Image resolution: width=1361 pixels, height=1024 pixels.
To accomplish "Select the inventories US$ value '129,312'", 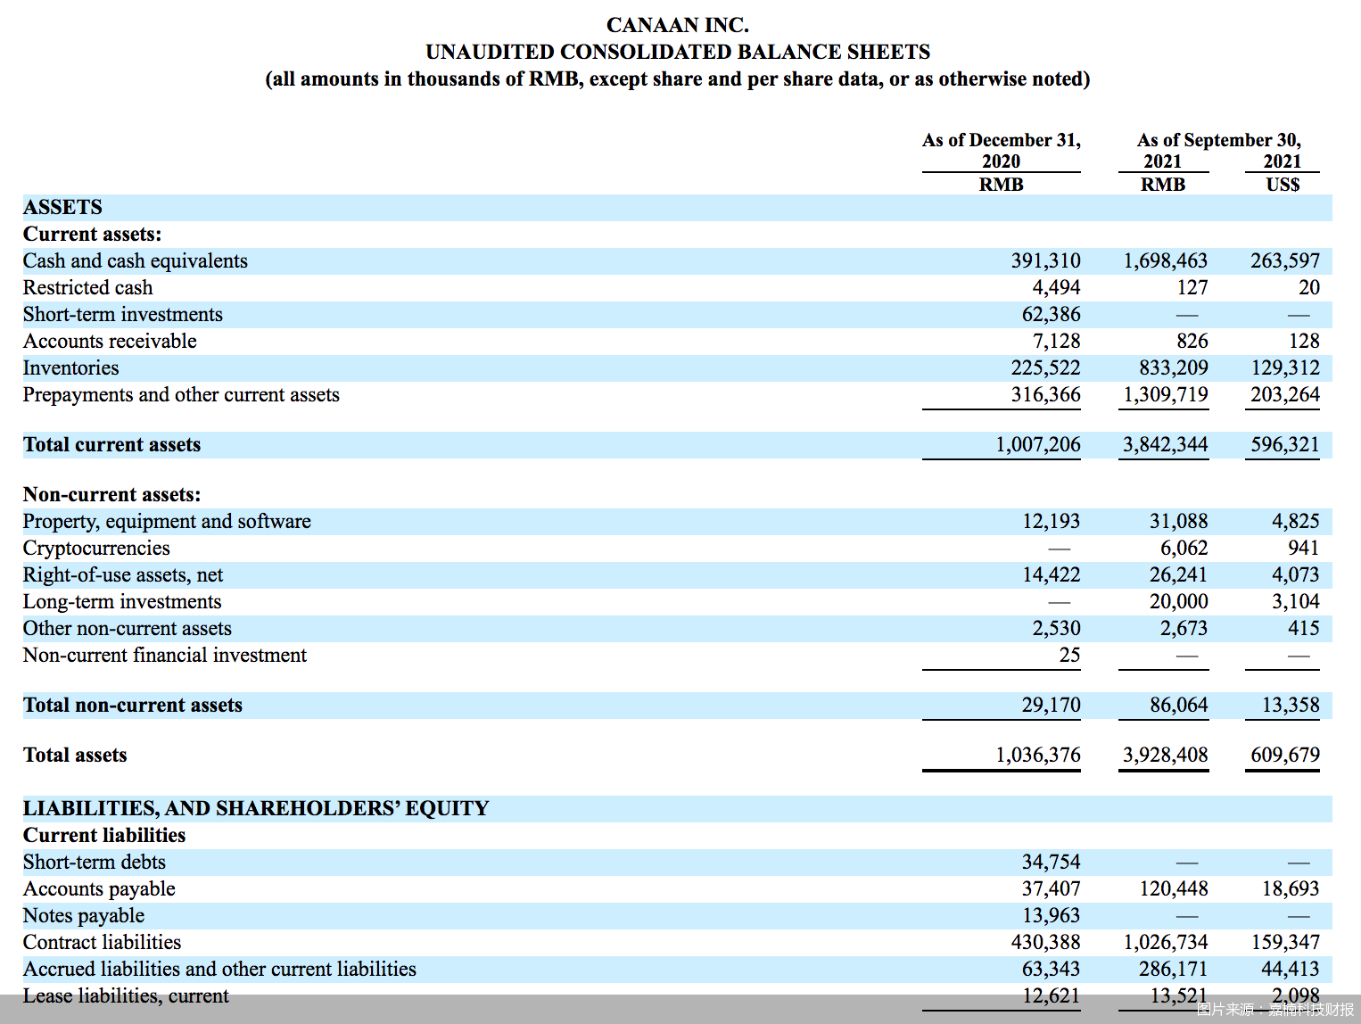I will click(x=1285, y=367).
